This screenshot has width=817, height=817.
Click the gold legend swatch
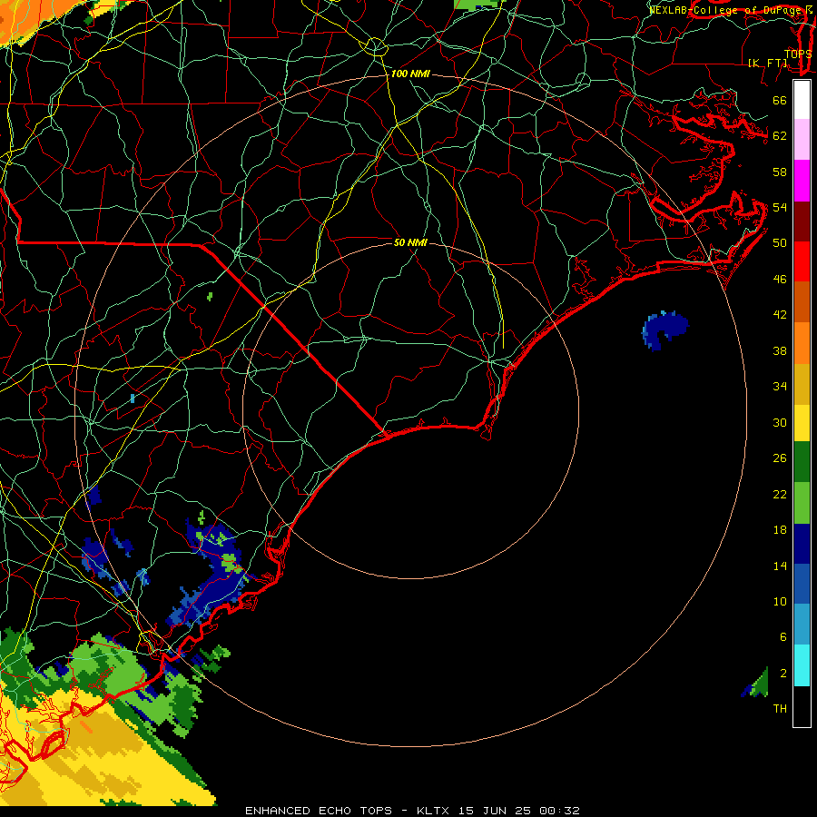click(802, 384)
